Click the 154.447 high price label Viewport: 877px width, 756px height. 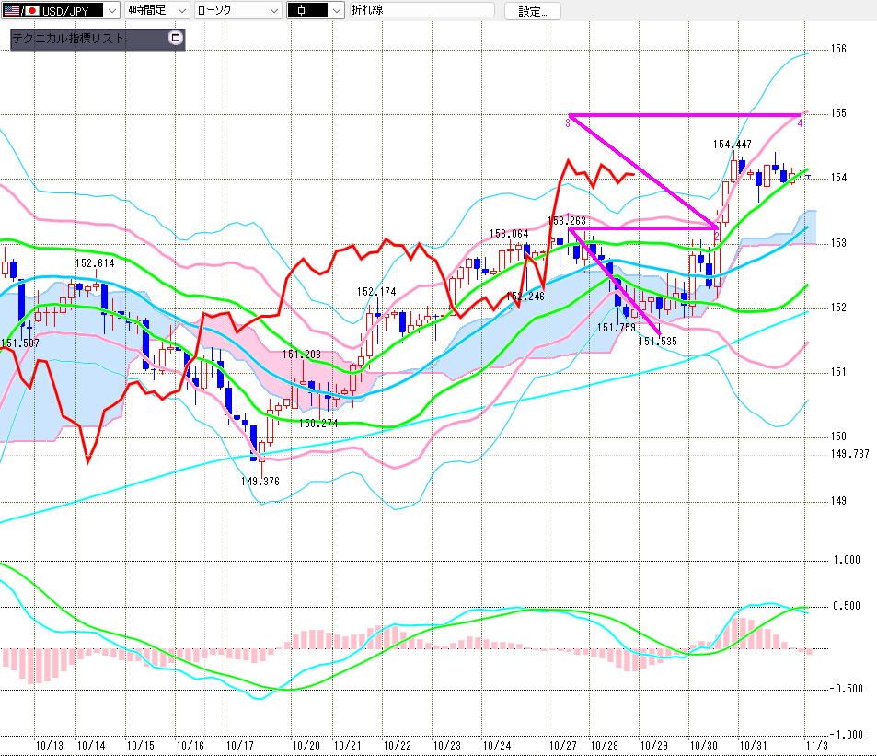click(x=732, y=144)
